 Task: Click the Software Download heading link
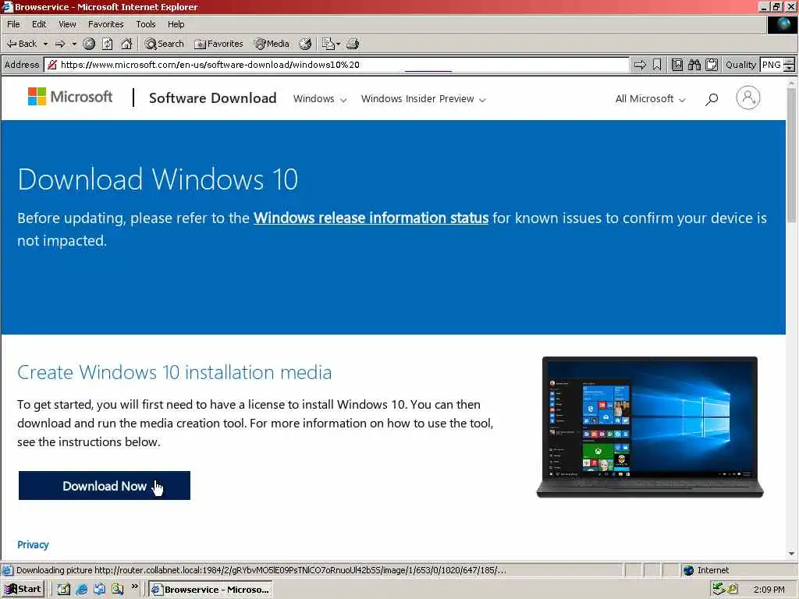212,97
